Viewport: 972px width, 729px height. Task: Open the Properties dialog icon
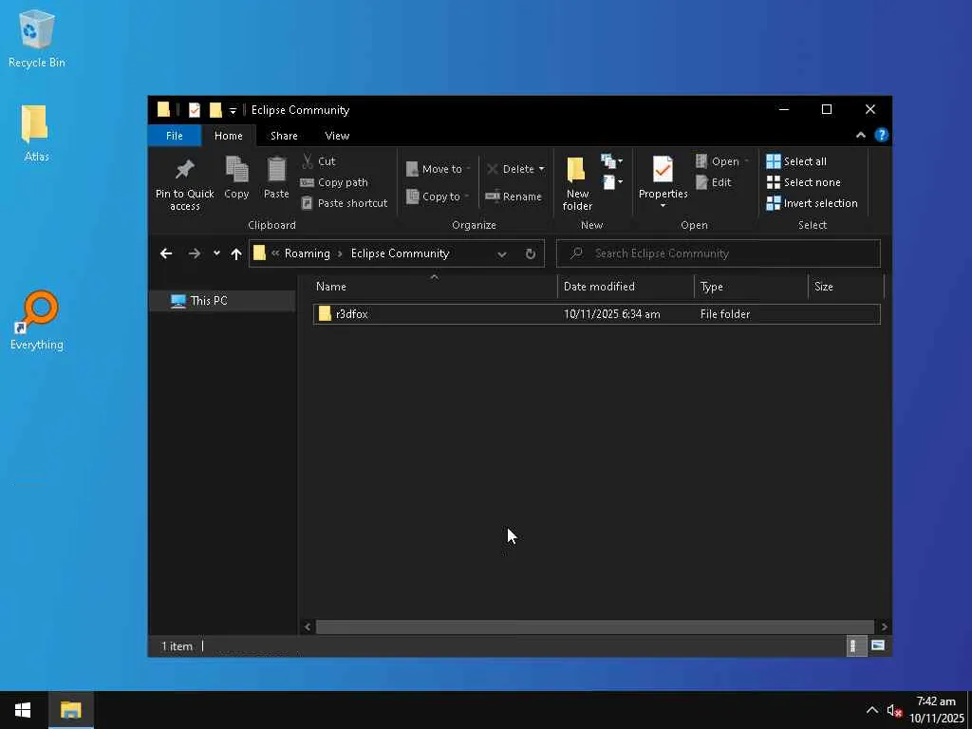pyautogui.click(x=663, y=171)
